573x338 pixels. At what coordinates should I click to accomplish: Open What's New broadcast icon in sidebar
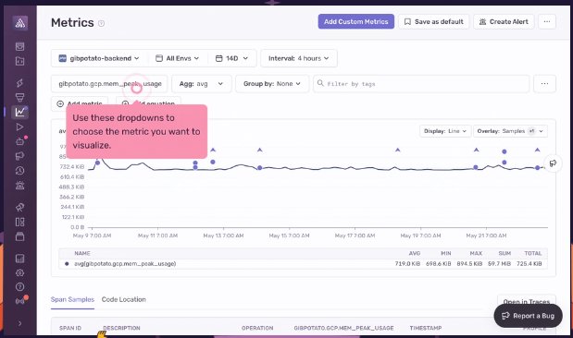point(19,301)
